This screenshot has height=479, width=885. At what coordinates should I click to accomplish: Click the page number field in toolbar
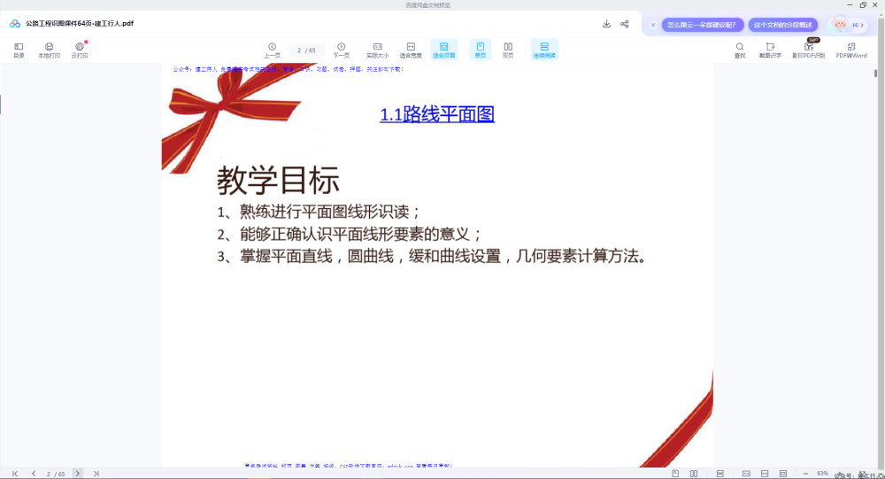(306, 50)
